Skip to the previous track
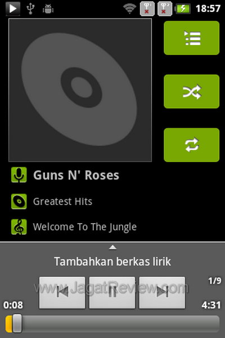 point(62,292)
